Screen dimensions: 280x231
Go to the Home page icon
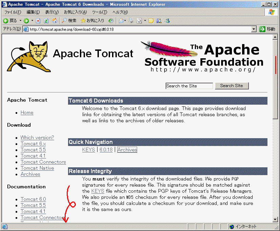[x=55, y=21]
